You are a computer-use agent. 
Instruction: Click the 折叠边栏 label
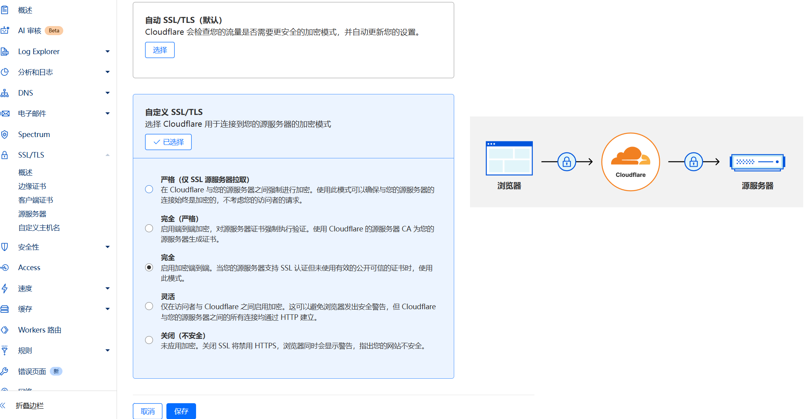pyautogui.click(x=30, y=406)
